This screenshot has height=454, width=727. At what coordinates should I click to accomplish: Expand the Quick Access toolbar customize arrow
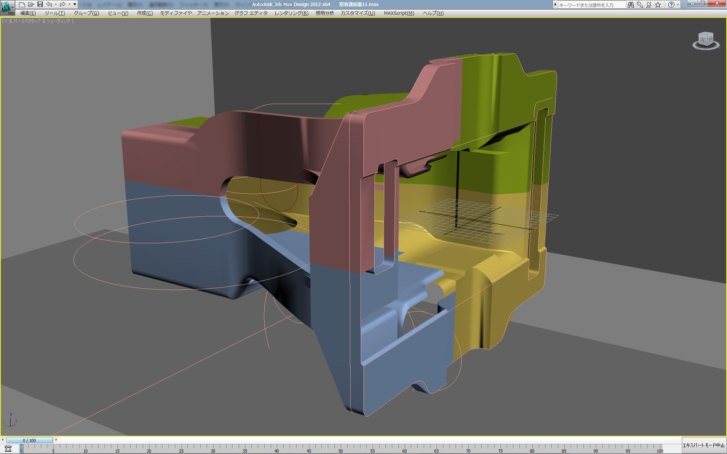(x=75, y=5)
